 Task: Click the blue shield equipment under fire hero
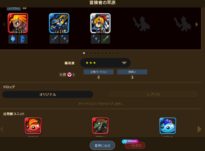tap(23, 39)
